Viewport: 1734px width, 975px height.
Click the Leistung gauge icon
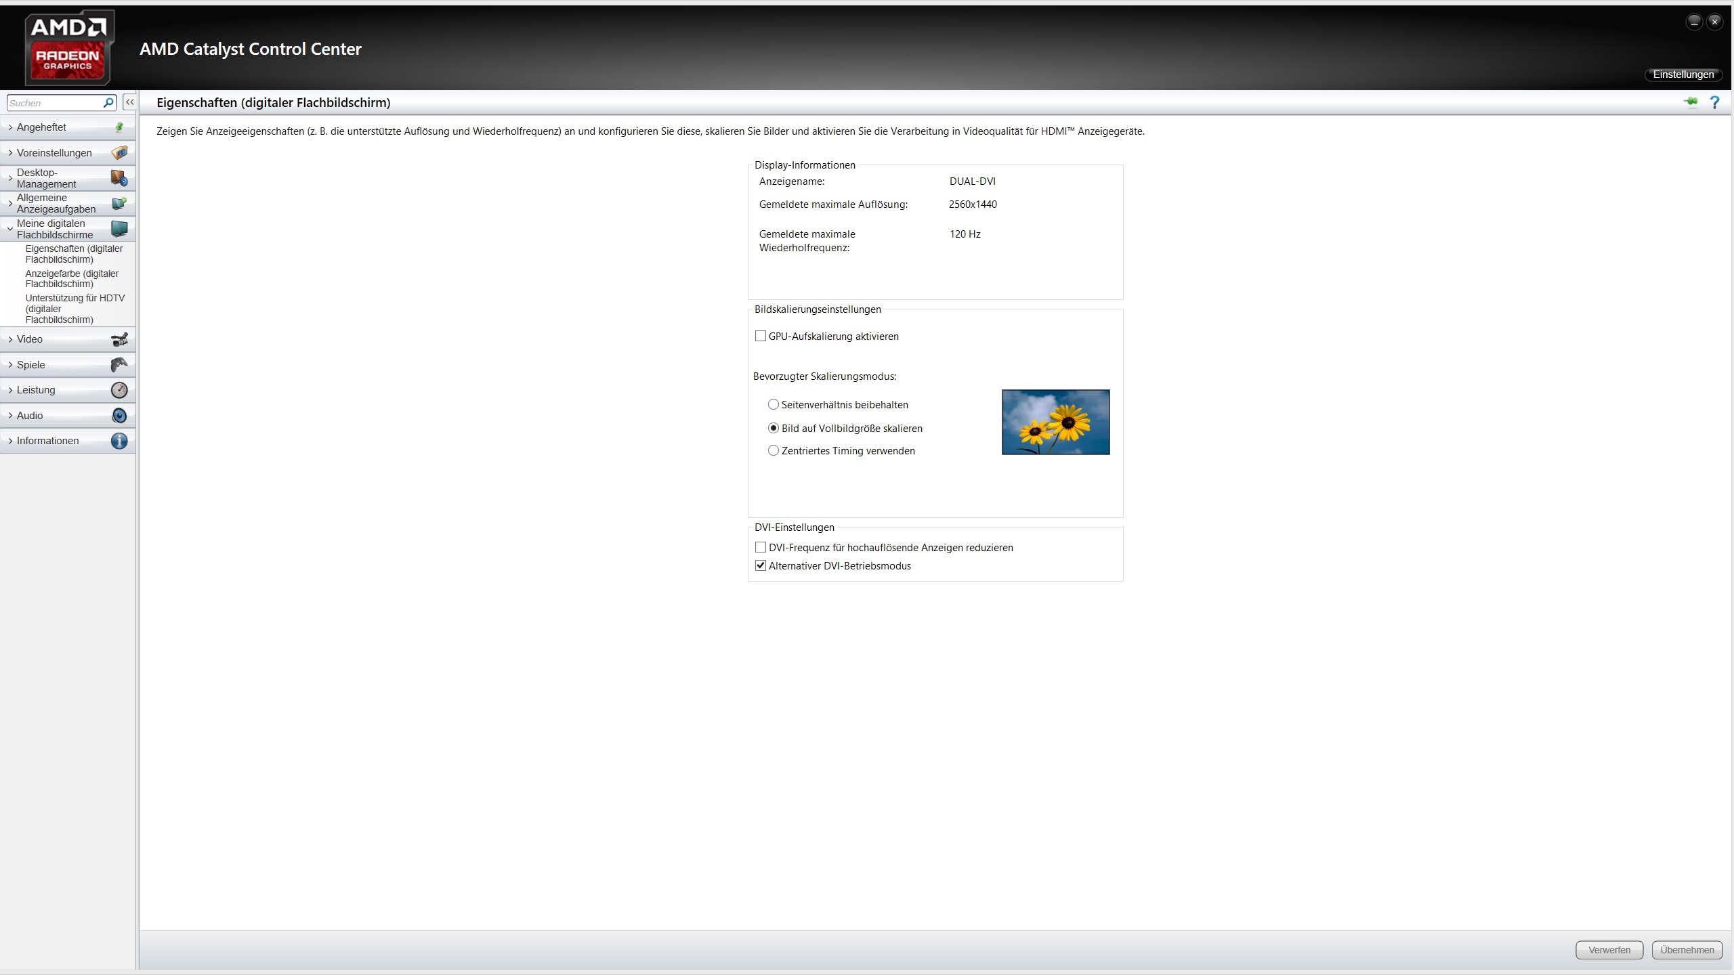coord(119,390)
